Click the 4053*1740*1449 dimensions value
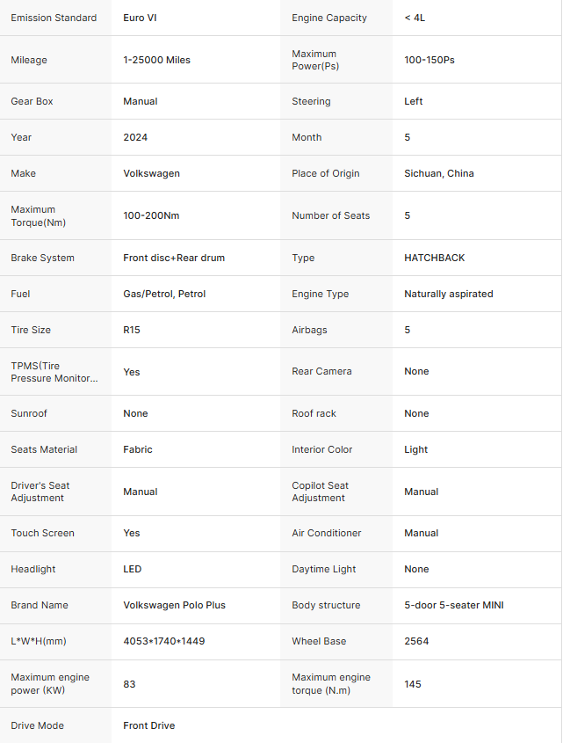The width and height of the screenshot is (563, 743). [x=163, y=641]
